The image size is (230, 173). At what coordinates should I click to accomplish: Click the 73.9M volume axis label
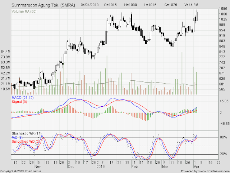(6, 57)
